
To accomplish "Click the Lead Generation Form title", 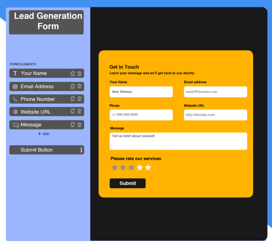I will pos(48,21).
